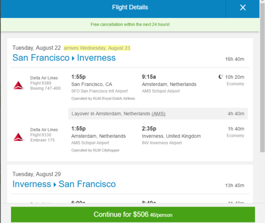Click Embraer 175 aircraft text

point(42,140)
